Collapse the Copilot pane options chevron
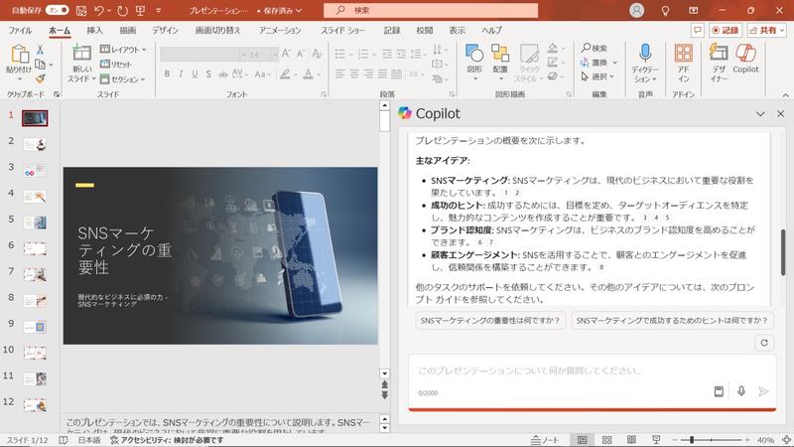794x447 pixels. [x=760, y=114]
